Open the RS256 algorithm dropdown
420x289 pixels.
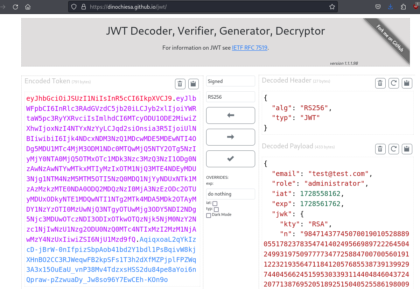[230, 97]
